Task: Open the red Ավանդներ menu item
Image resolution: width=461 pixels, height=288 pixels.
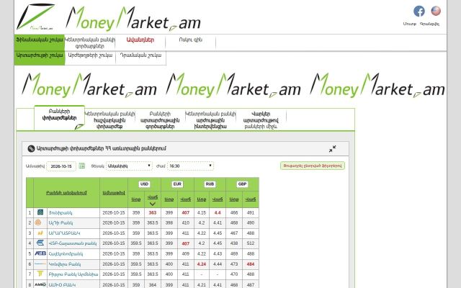Action: [140, 40]
